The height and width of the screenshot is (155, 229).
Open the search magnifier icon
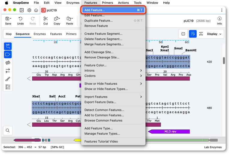(x=8, y=130)
